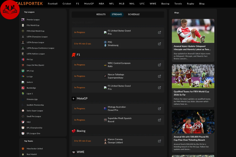Switch to the SCHEDULE tab
The image size is (236, 157).
(x=134, y=14)
